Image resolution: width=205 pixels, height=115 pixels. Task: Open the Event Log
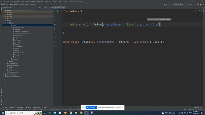click(x=198, y=108)
